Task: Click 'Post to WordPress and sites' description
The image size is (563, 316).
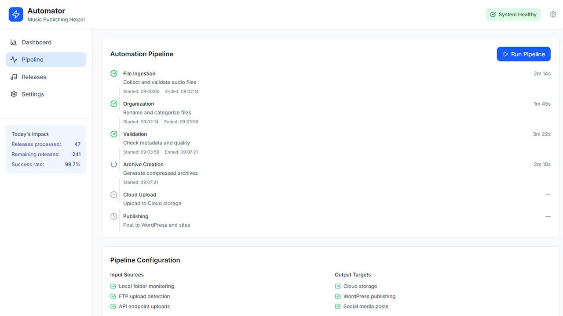Action: tap(157, 225)
